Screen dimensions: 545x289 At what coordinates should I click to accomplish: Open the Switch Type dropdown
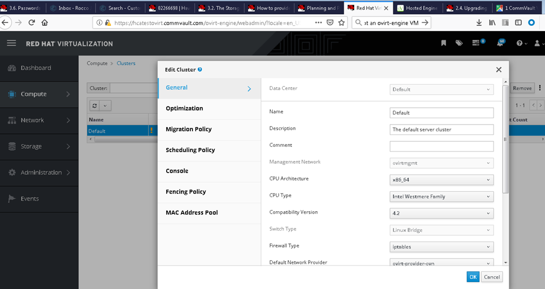coord(441,230)
